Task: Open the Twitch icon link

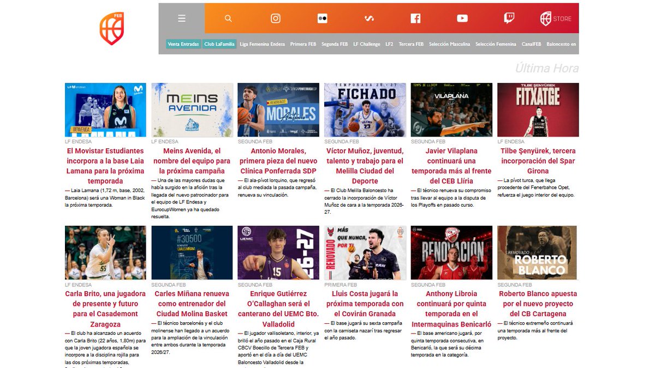Action: click(509, 19)
